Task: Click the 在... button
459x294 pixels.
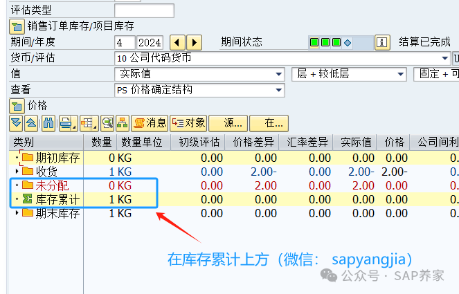Action: point(269,123)
